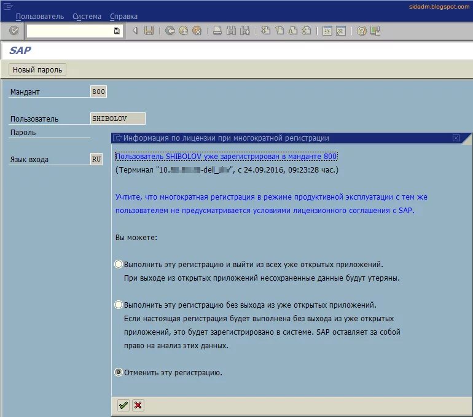Click the Create shortcut icon
The width and height of the screenshot is (473, 417).
pyautogui.click(x=341, y=31)
